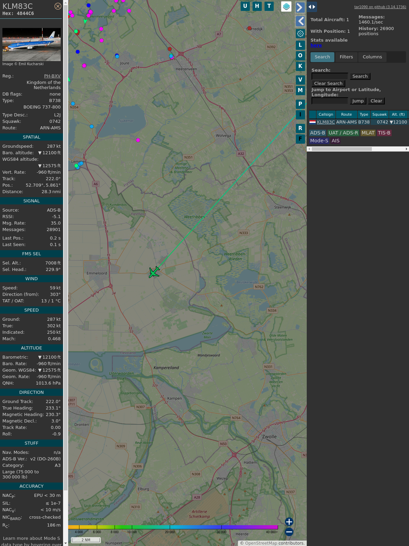This screenshot has width=409, height=546.
Task: Open tar1090 on github link
Action: (x=380, y=7)
